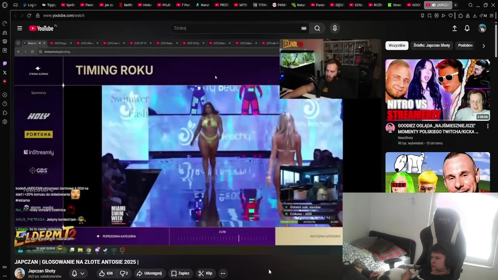Search open tabs with the title bar magnifier
The width and height of the screenshot is (498, 280).
pyautogui.click(x=470, y=5)
